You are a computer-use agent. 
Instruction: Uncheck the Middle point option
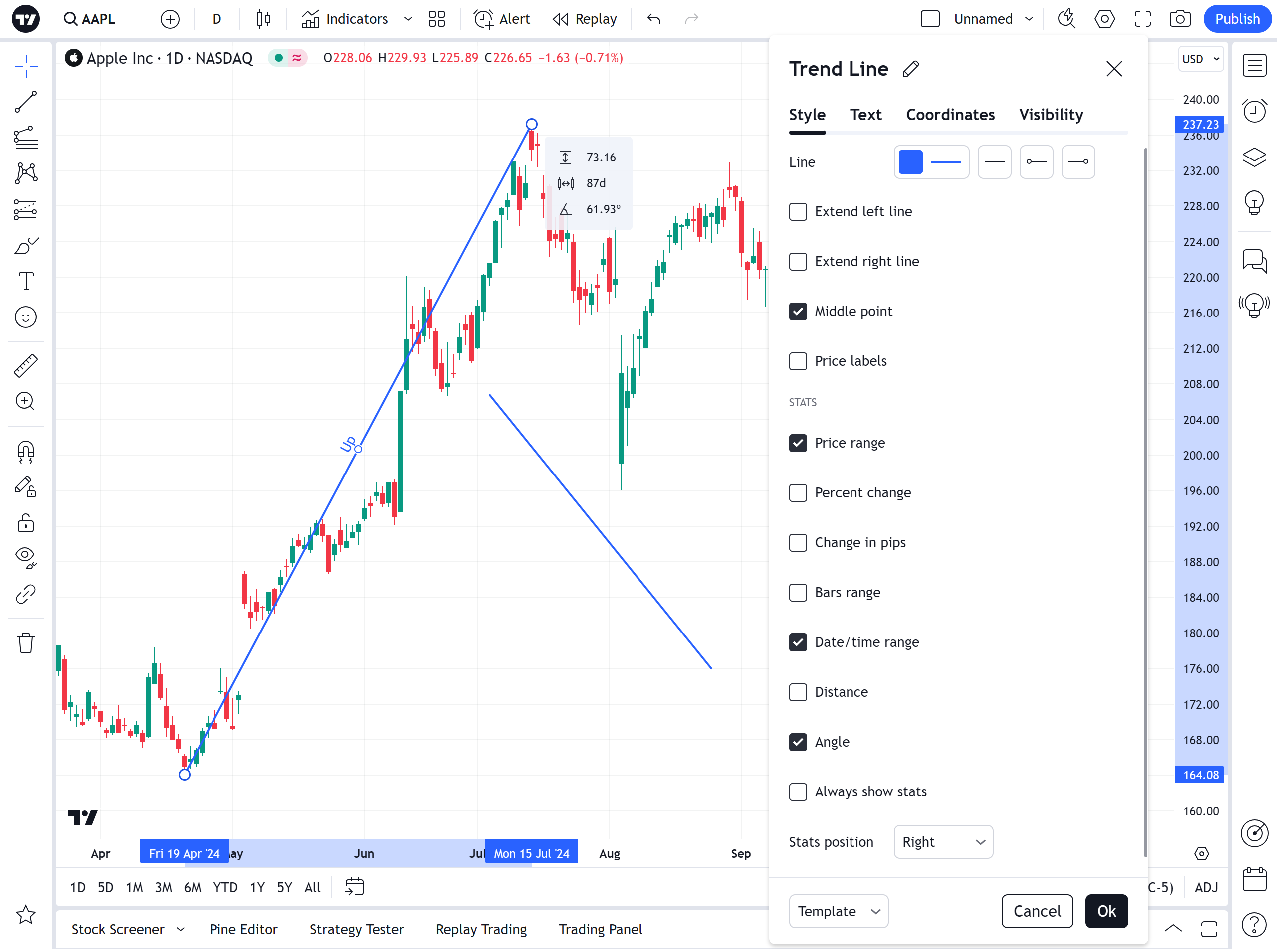(x=798, y=312)
